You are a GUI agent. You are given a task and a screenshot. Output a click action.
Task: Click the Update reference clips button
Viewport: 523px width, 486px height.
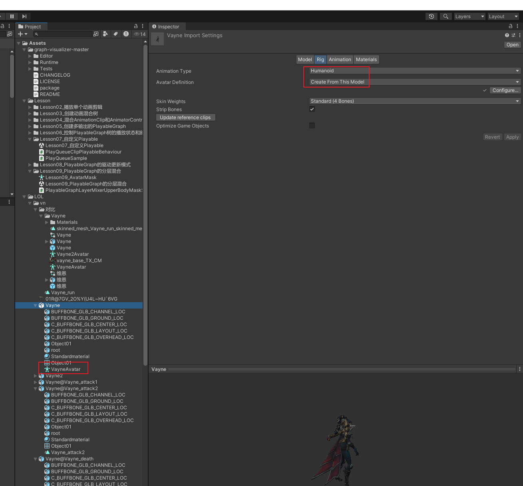[185, 118]
